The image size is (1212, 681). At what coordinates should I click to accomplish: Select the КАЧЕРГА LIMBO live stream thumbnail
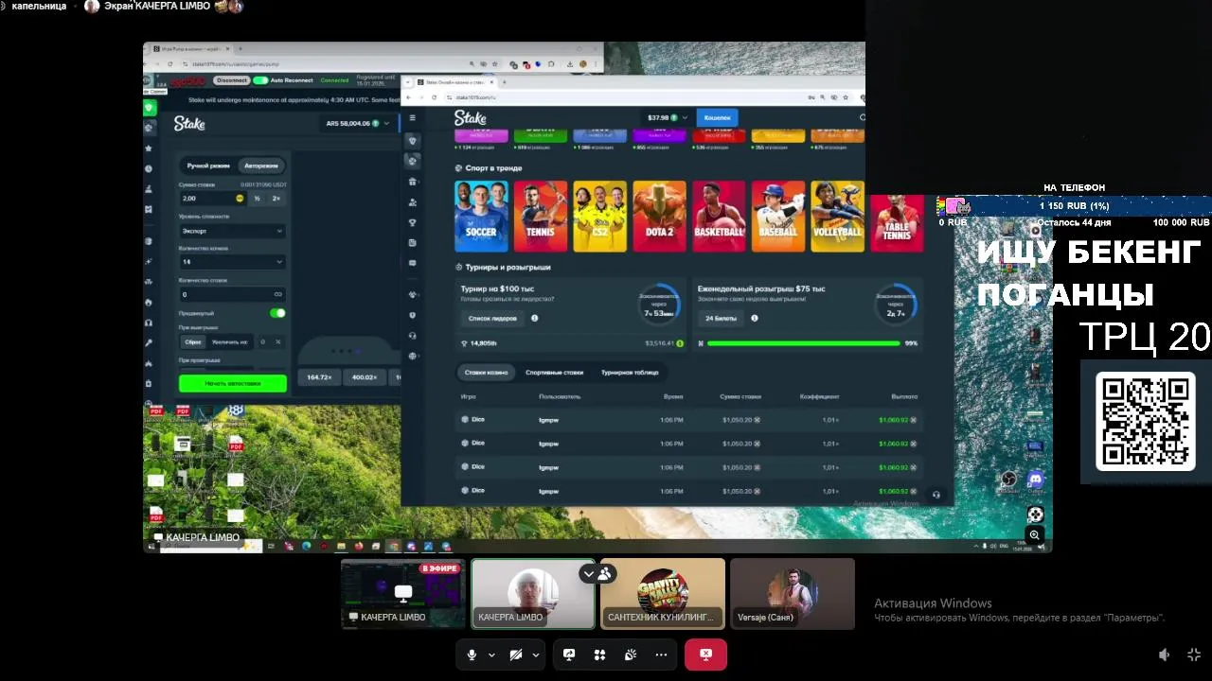point(402,593)
